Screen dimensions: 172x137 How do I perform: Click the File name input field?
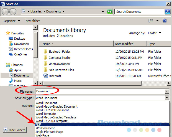pos(100,91)
